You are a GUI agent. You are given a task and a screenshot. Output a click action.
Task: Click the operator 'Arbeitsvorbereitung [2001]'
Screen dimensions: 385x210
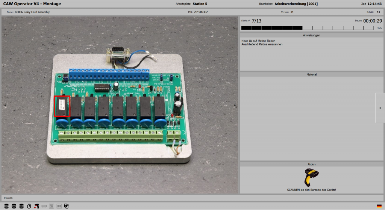[296, 4]
